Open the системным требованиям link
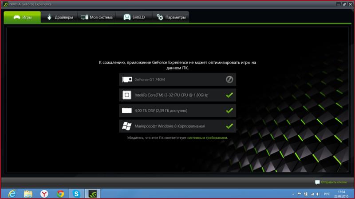355x199 pixels. click(207, 138)
